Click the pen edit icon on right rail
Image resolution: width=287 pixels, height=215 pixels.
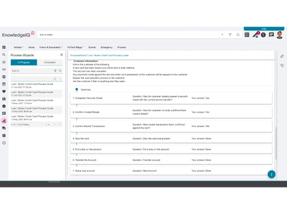point(282,56)
